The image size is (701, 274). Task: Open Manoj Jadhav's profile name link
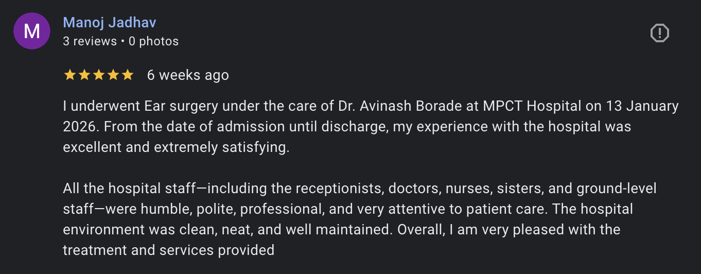(109, 23)
